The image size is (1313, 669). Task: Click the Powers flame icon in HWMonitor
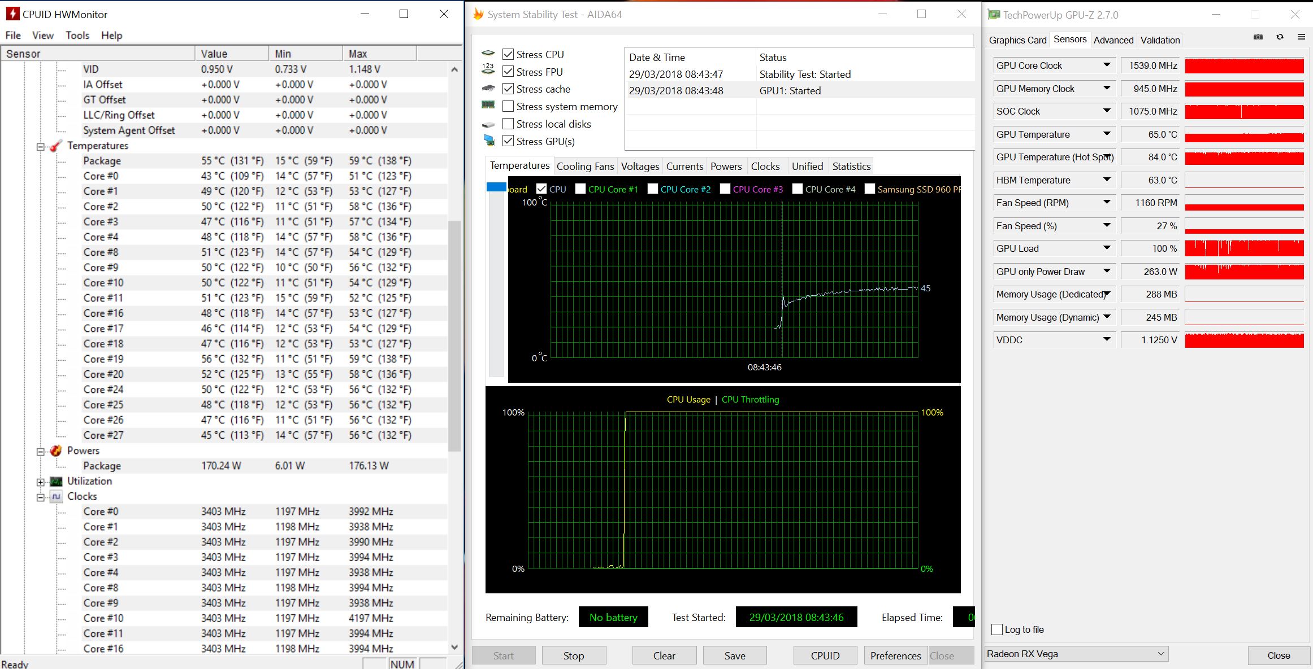point(56,451)
